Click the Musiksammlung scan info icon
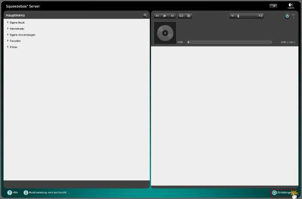Screen dimensions: 302x199 coord(26,193)
